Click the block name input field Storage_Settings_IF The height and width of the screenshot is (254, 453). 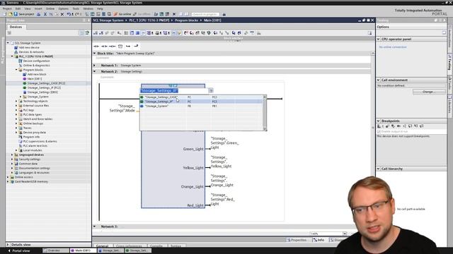pyautogui.click(x=175, y=91)
